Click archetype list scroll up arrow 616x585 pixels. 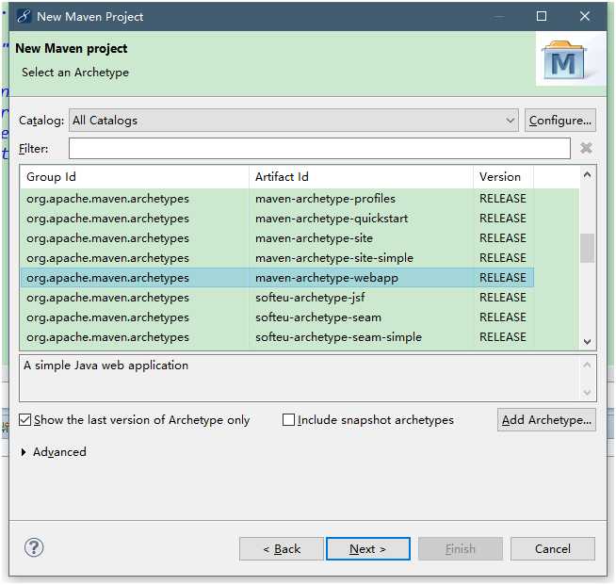click(x=588, y=175)
